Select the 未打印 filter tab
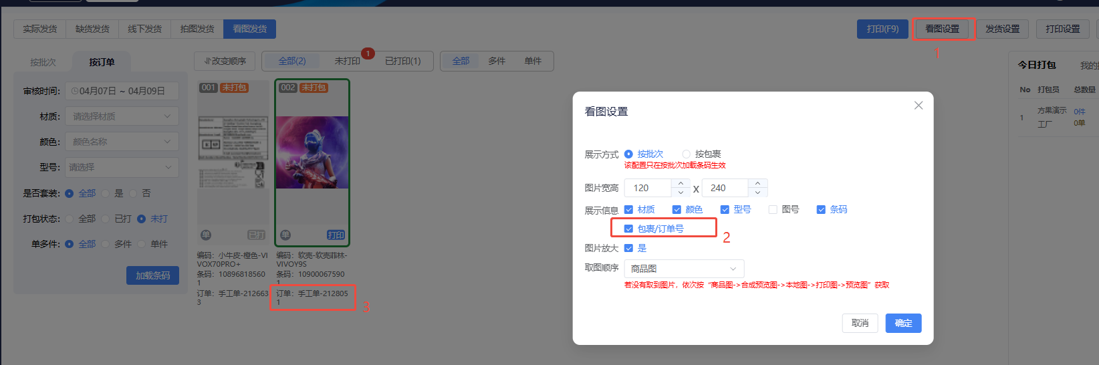1099x365 pixels. point(347,62)
